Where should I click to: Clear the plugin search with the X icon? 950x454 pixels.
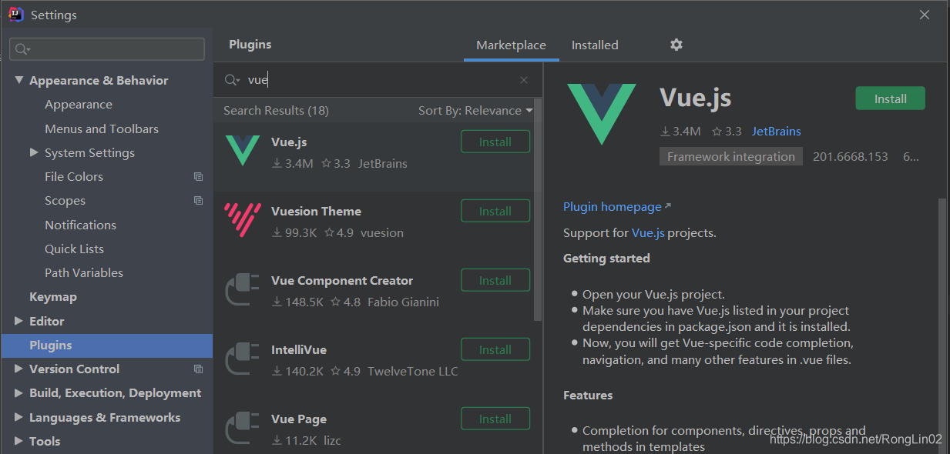coord(524,80)
